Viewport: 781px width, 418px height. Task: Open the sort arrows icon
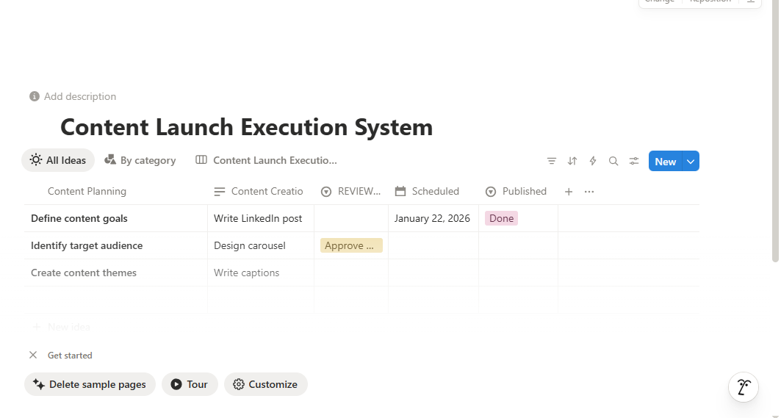coord(572,161)
